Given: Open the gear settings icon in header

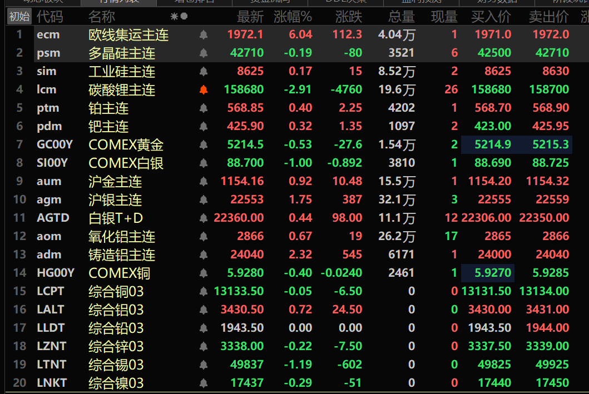Looking at the screenshot, I should 174,17.
